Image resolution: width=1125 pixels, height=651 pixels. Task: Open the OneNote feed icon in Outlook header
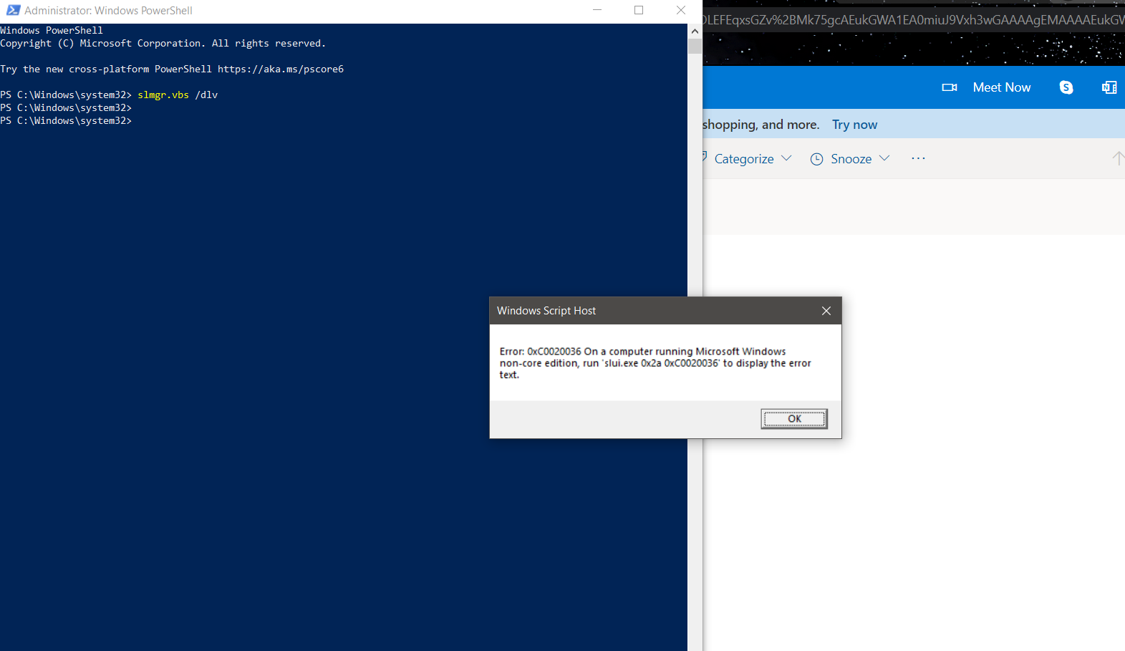coord(1109,87)
